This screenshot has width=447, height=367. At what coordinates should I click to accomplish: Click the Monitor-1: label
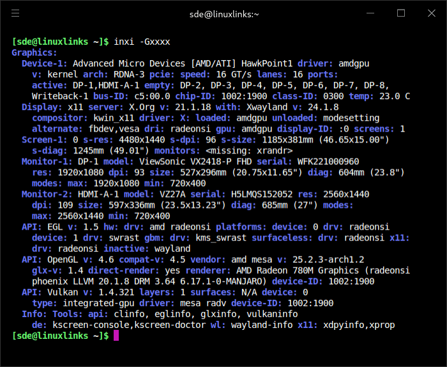(47, 162)
